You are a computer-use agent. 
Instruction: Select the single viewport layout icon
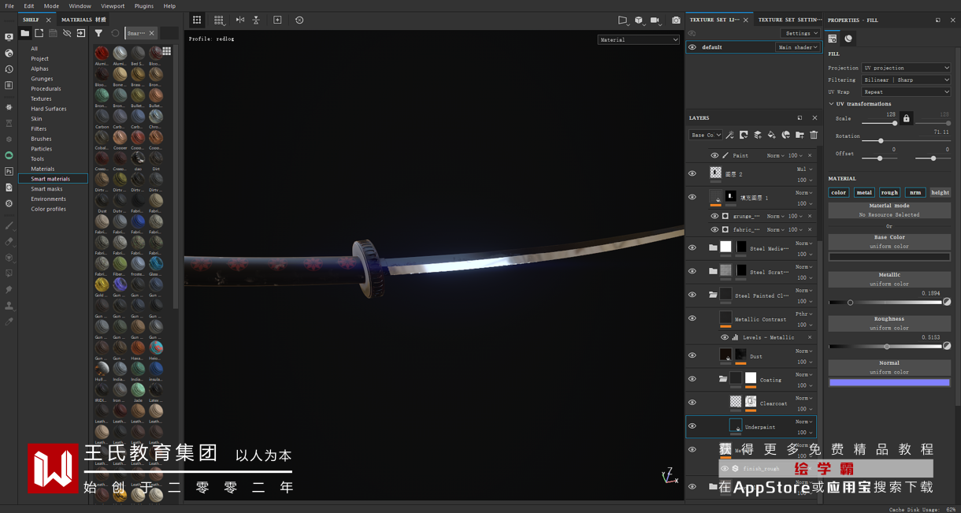197,20
